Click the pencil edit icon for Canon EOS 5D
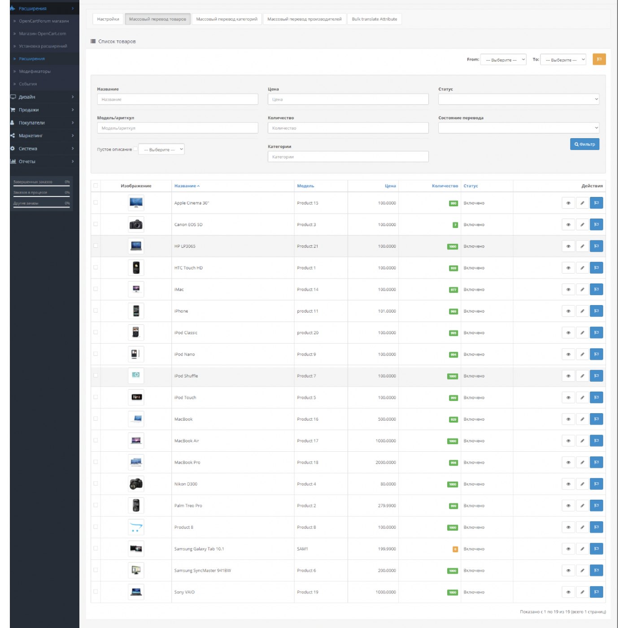Viewport: 628px width, 628px height. click(x=582, y=225)
